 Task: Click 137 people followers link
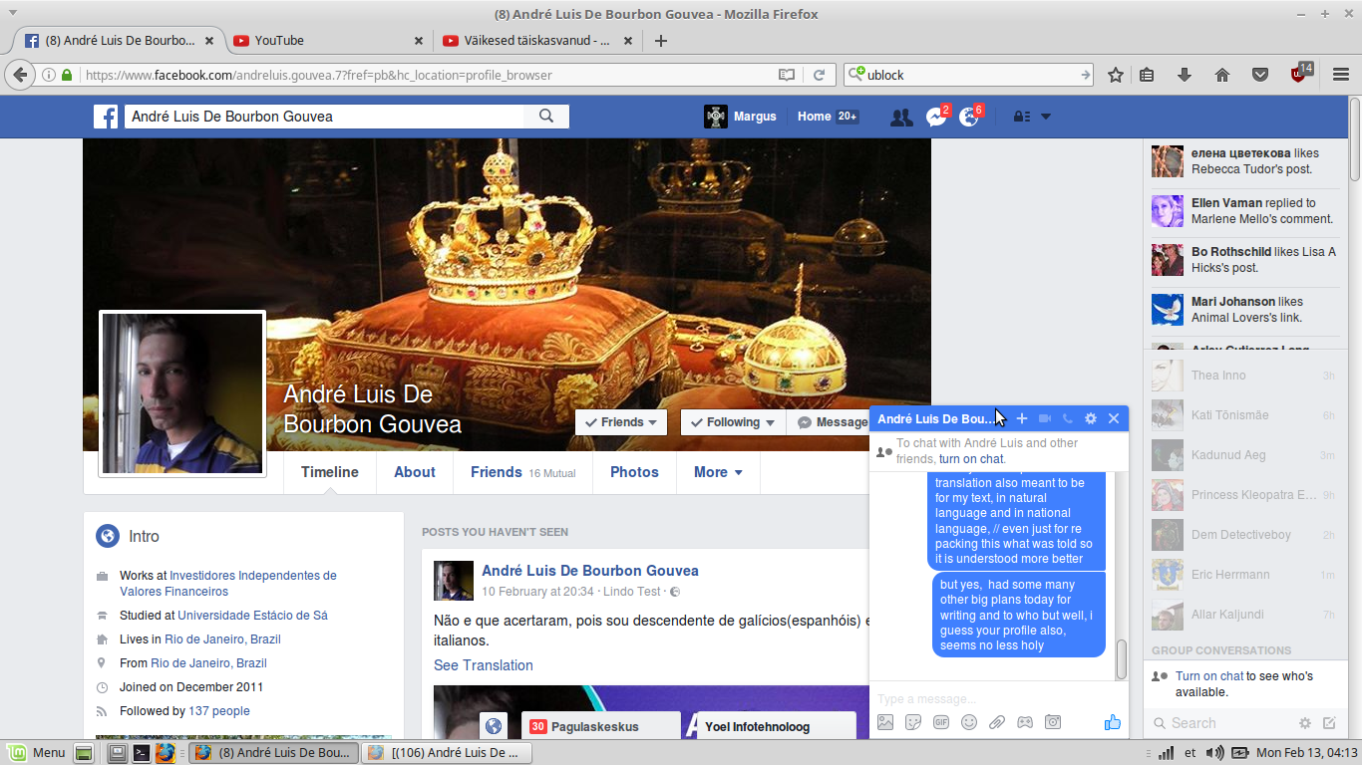click(x=219, y=711)
